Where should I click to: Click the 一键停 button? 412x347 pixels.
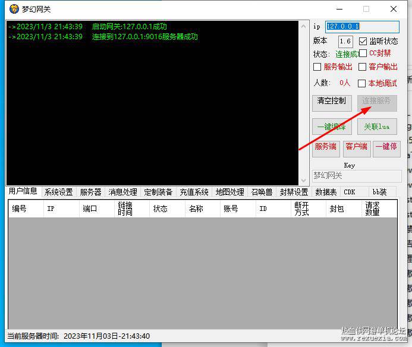[386, 149]
